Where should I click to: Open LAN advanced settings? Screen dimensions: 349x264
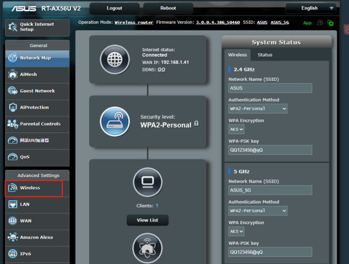point(37,204)
